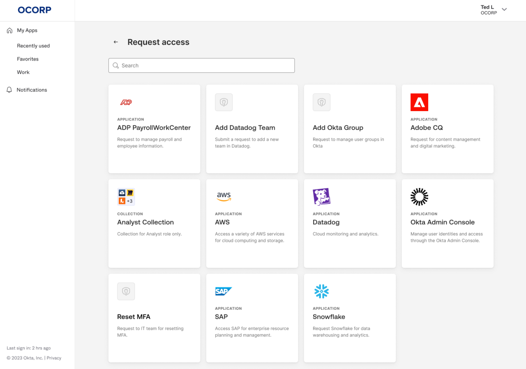The height and width of the screenshot is (369, 526).
Task: Click the Adobe CQ red logo
Action: [x=419, y=102]
